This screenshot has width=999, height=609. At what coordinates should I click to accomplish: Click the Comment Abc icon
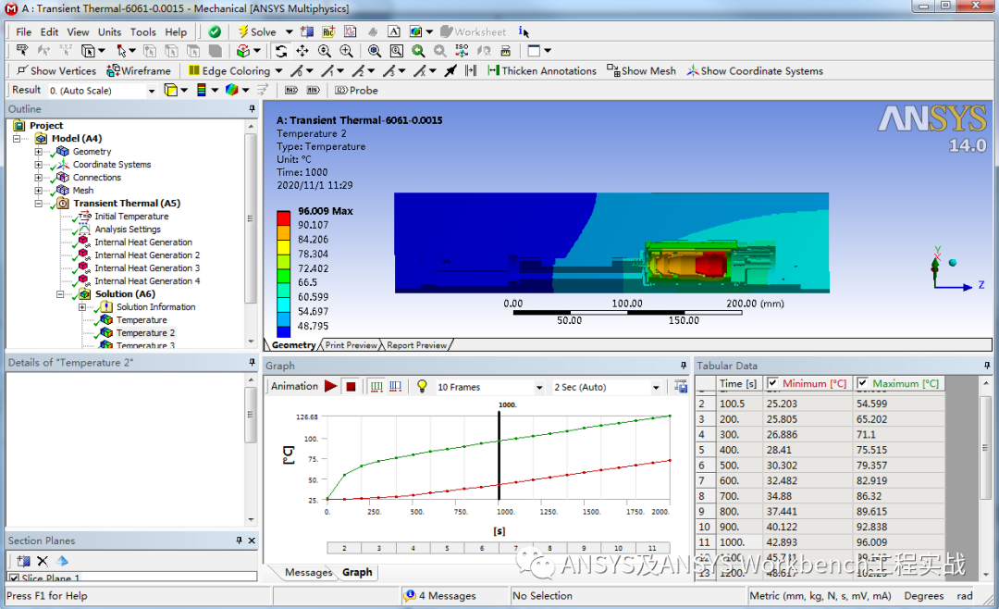[328, 31]
